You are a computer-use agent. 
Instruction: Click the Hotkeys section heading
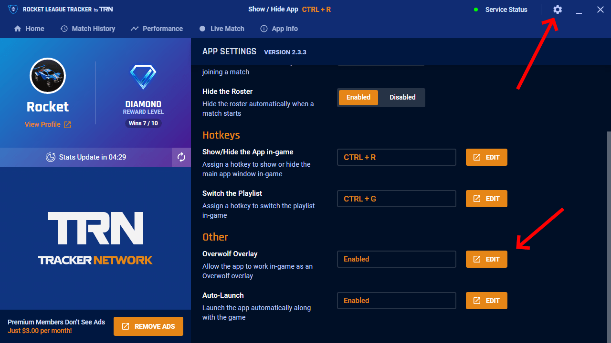pyautogui.click(x=221, y=135)
